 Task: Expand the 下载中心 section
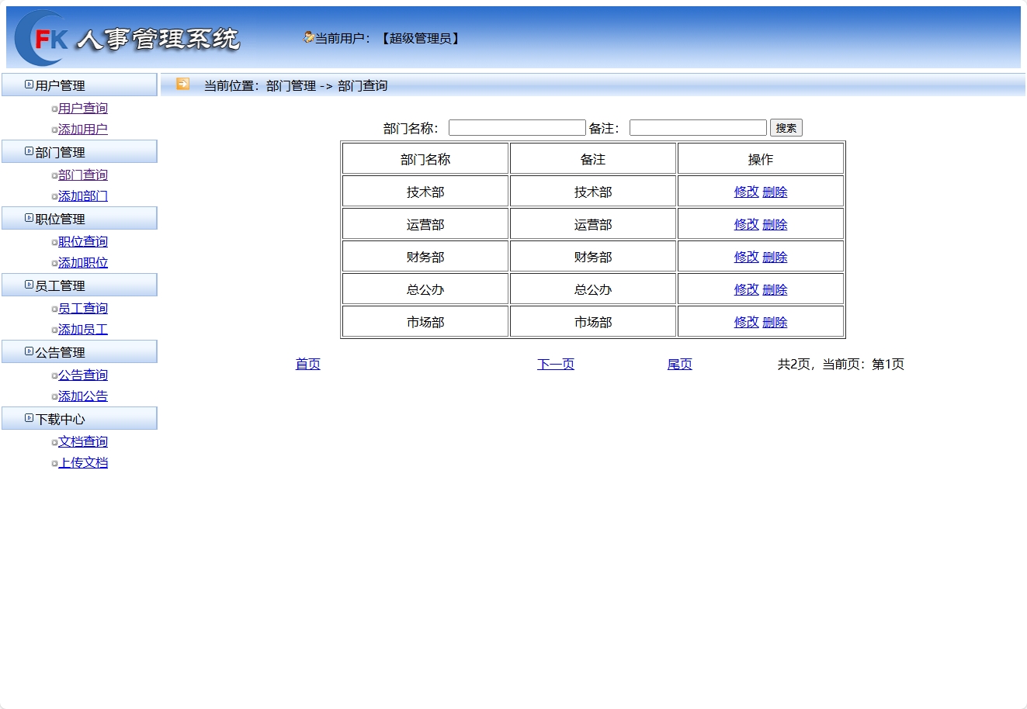click(x=27, y=418)
